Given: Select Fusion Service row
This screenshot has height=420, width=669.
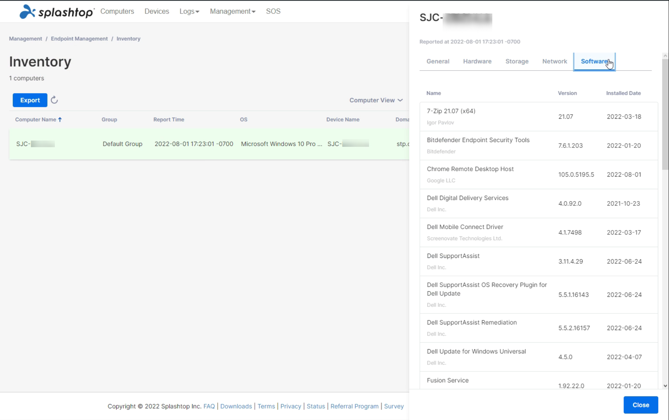Looking at the screenshot, I should click(x=538, y=380).
